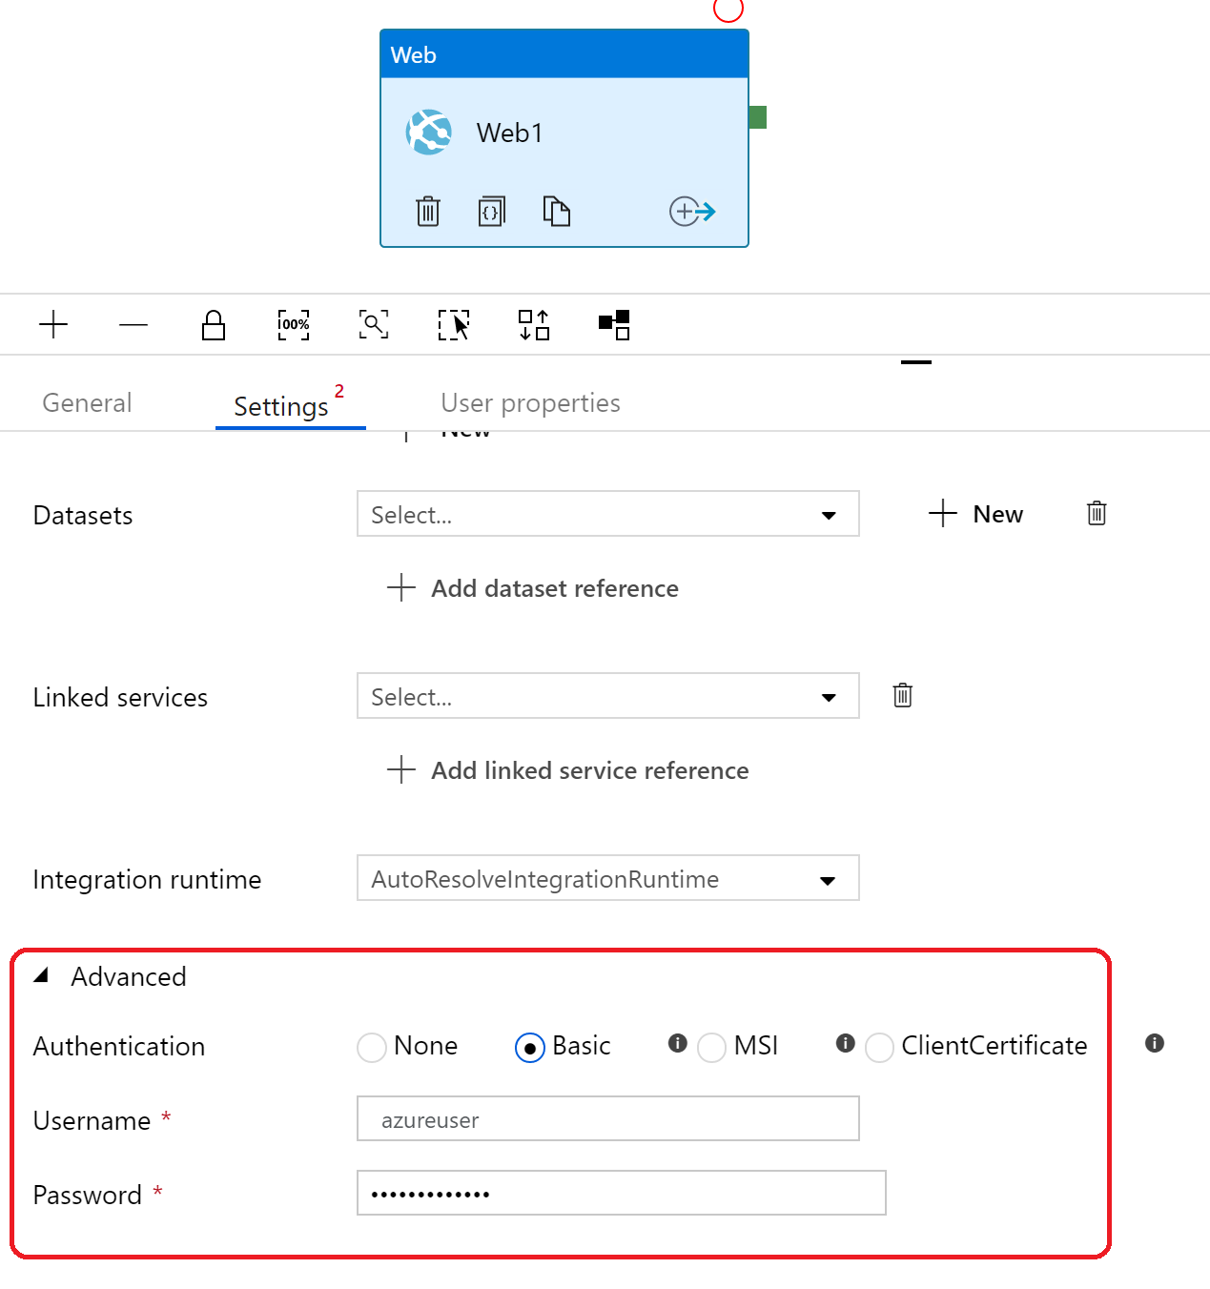
Task: Open the Linked services select dropdown
Action: (608, 696)
